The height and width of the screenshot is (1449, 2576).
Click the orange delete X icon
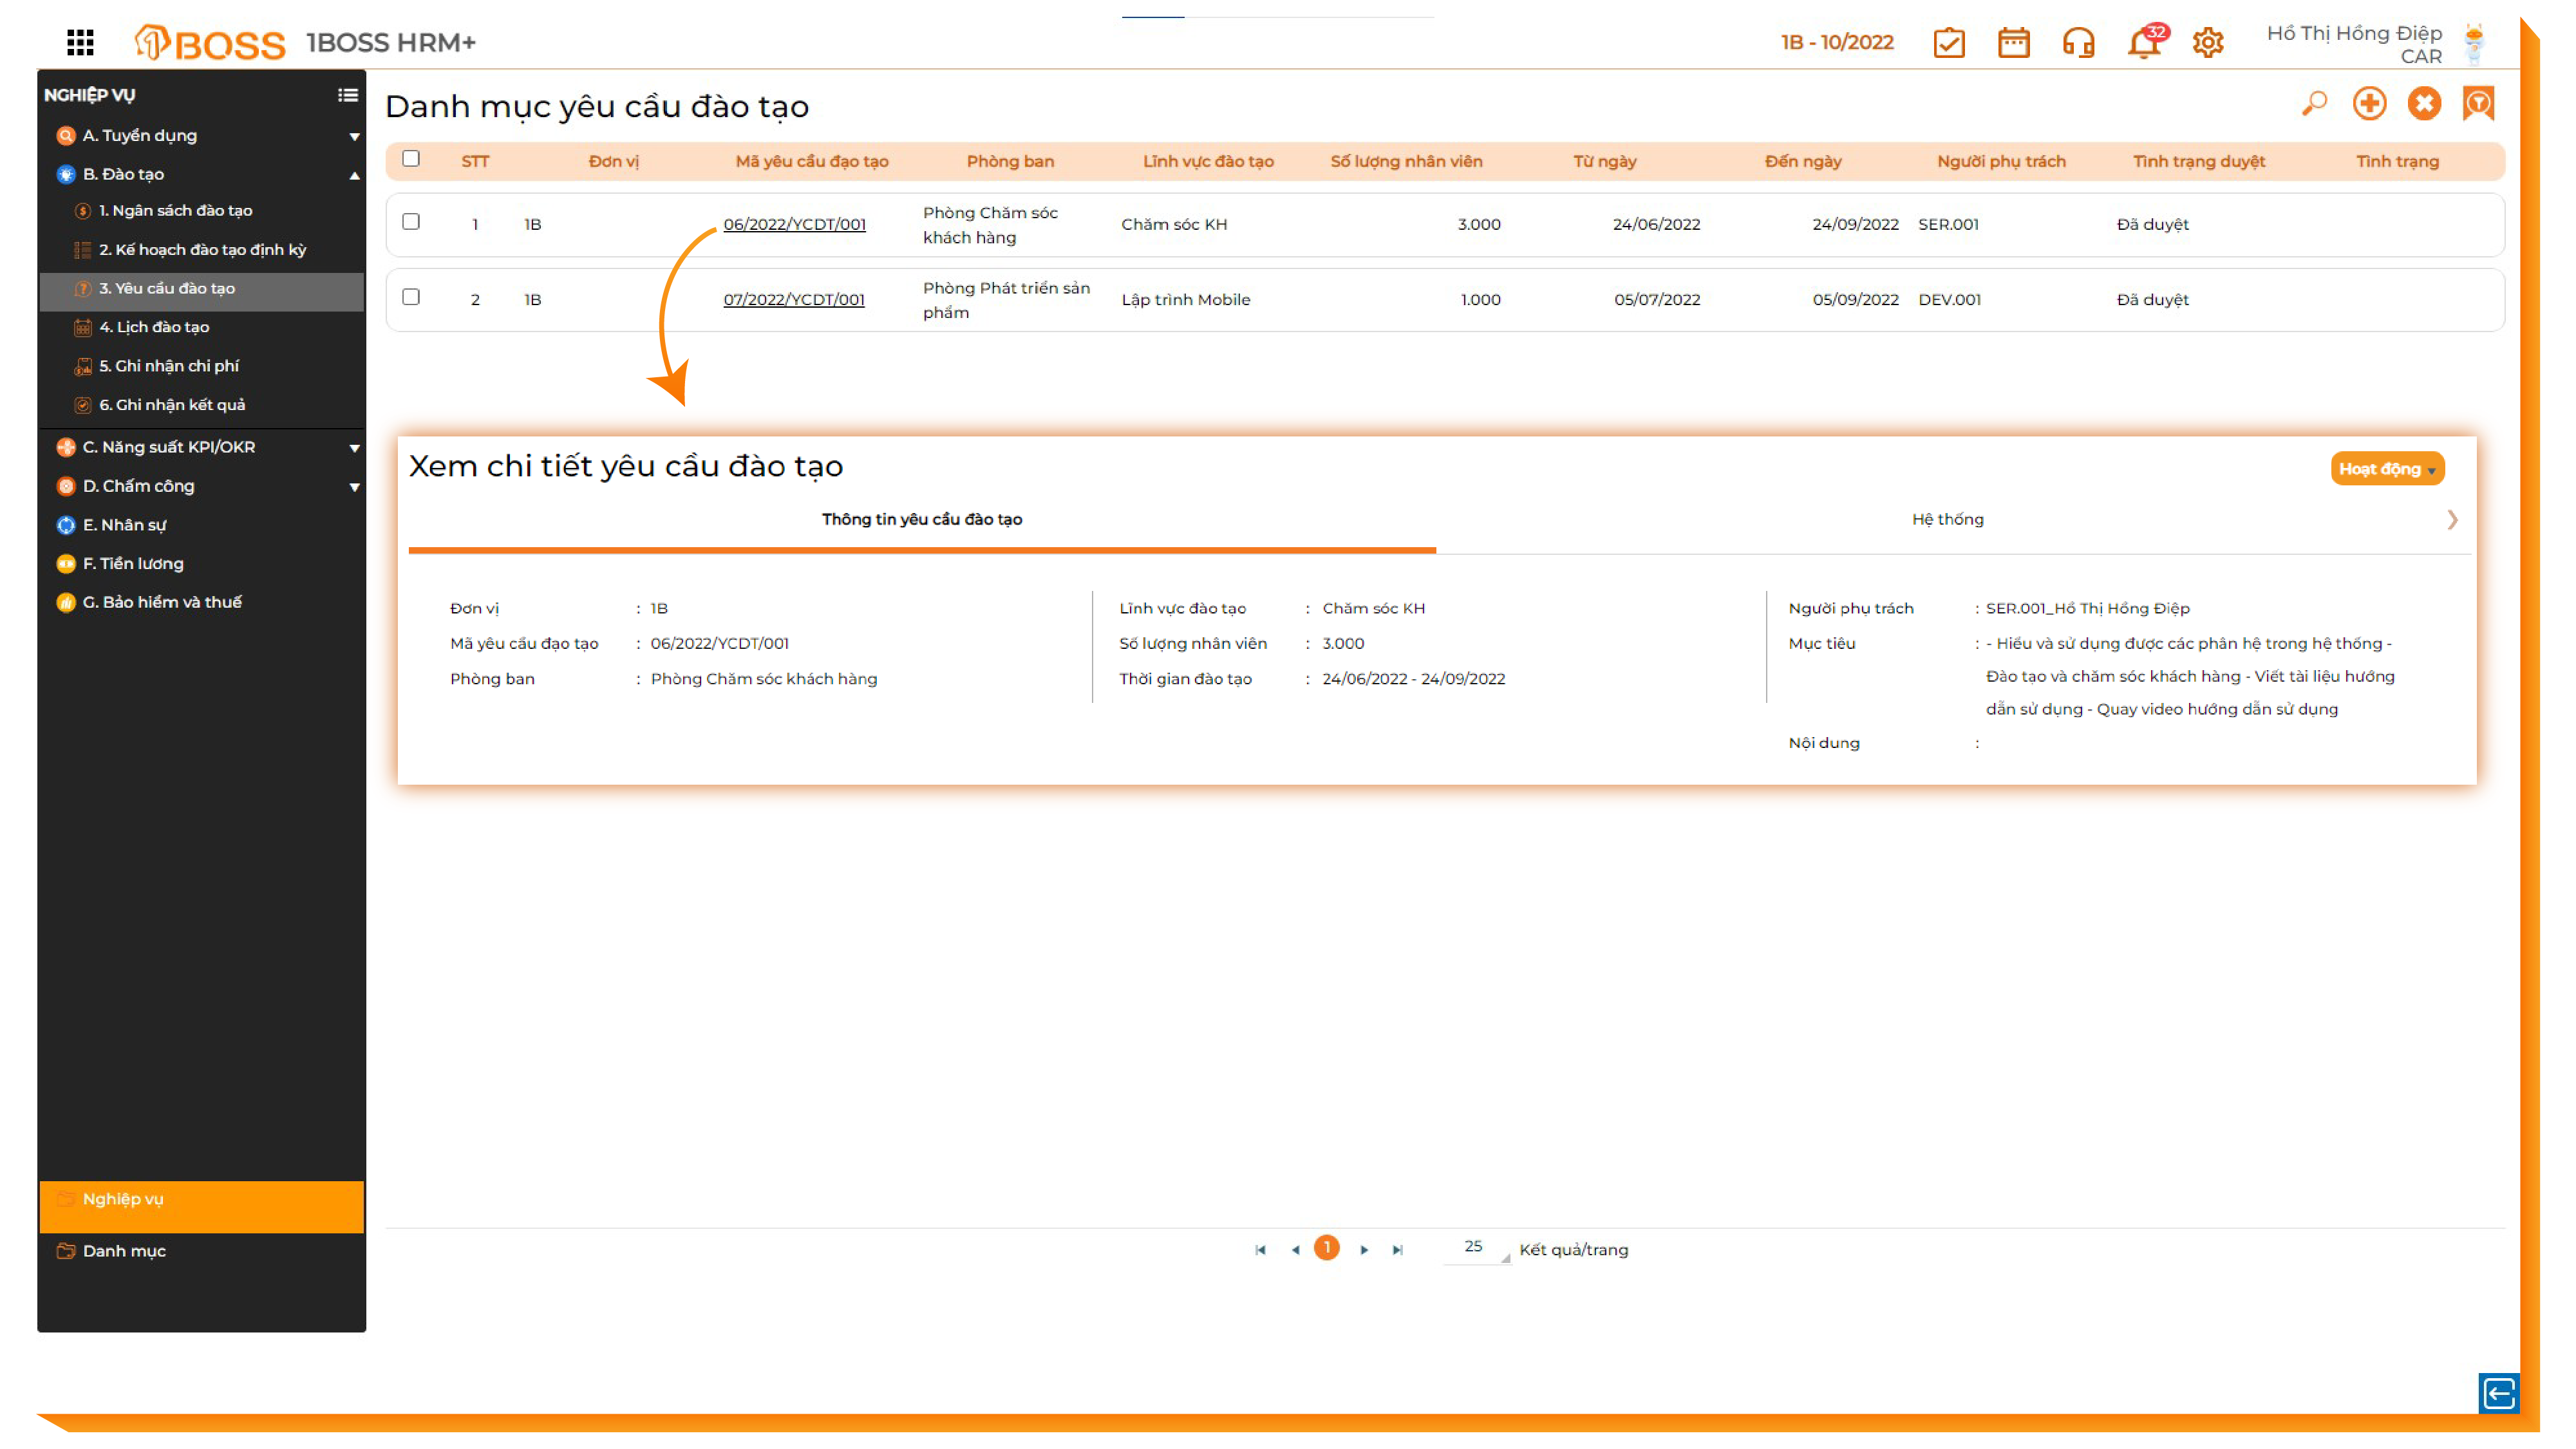tap(2424, 104)
